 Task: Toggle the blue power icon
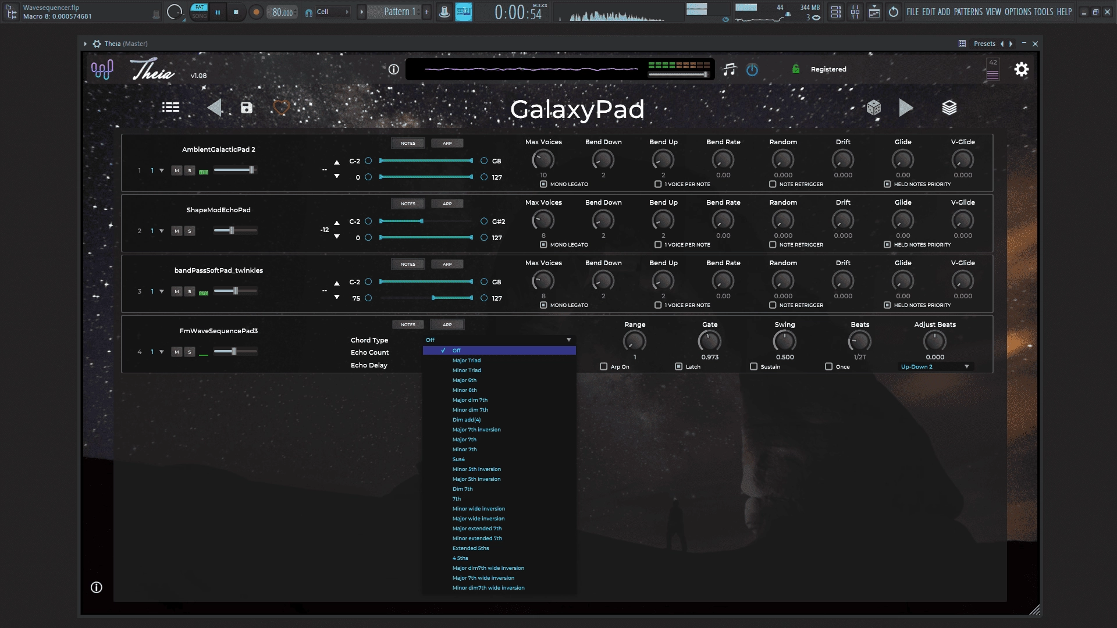752,70
